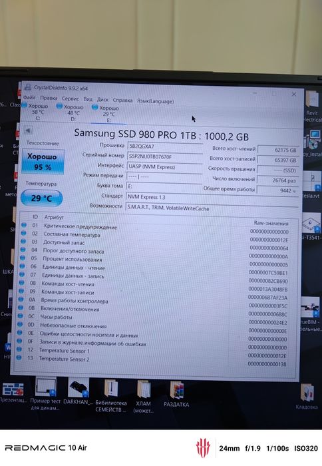Image resolution: width=322 pixels, height=466 pixels.
Task: Click status icon for Процент использования row
Action: coord(23,258)
